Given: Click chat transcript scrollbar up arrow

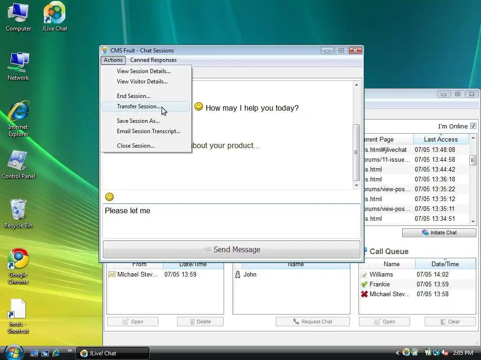Looking at the screenshot, I should tap(356, 85).
